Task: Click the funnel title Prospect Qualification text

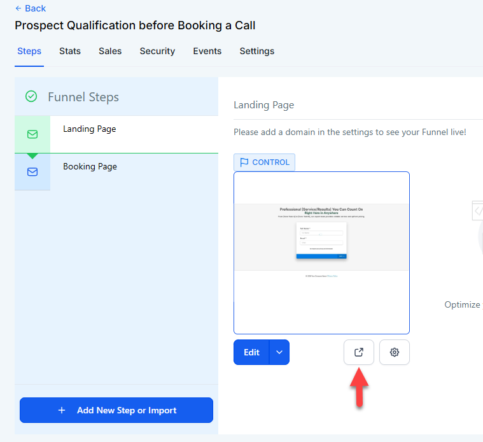Action: pyautogui.click(x=135, y=25)
